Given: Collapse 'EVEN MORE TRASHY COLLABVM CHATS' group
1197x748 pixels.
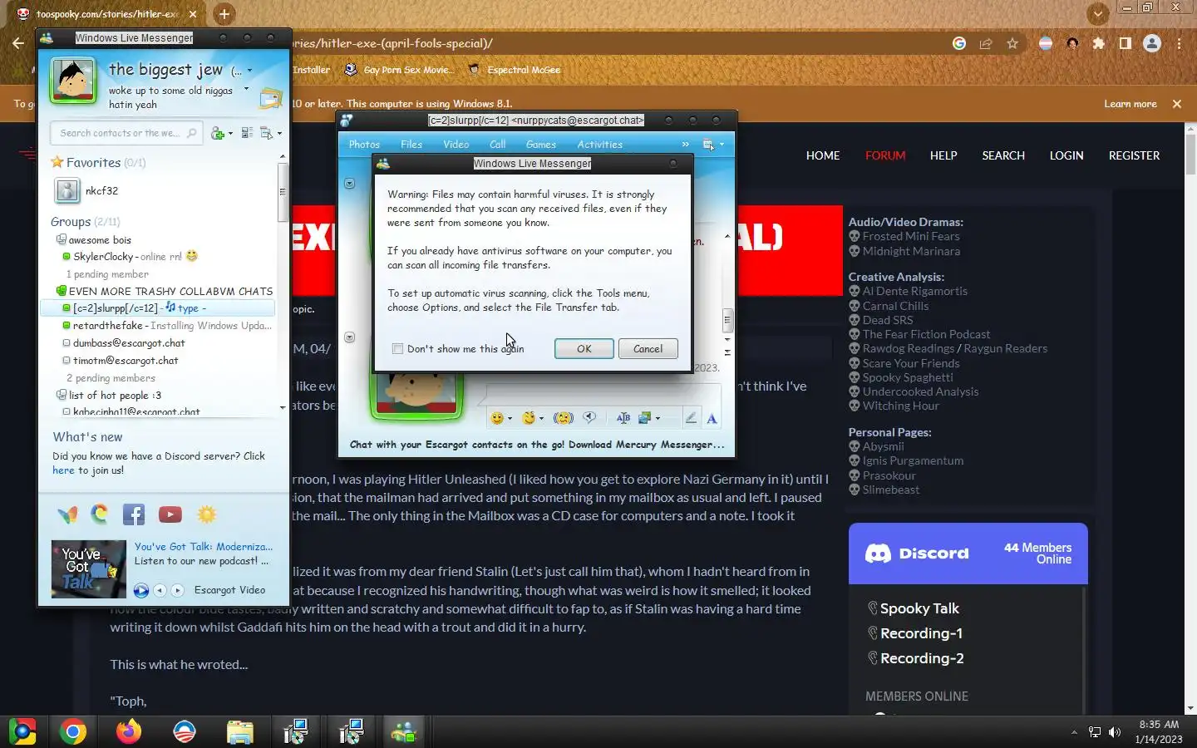Looking at the screenshot, I should tap(61, 291).
